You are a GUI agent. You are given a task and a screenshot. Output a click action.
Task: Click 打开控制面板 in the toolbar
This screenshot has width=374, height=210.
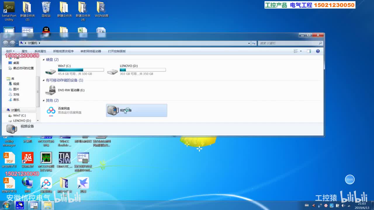pyautogui.click(x=117, y=51)
